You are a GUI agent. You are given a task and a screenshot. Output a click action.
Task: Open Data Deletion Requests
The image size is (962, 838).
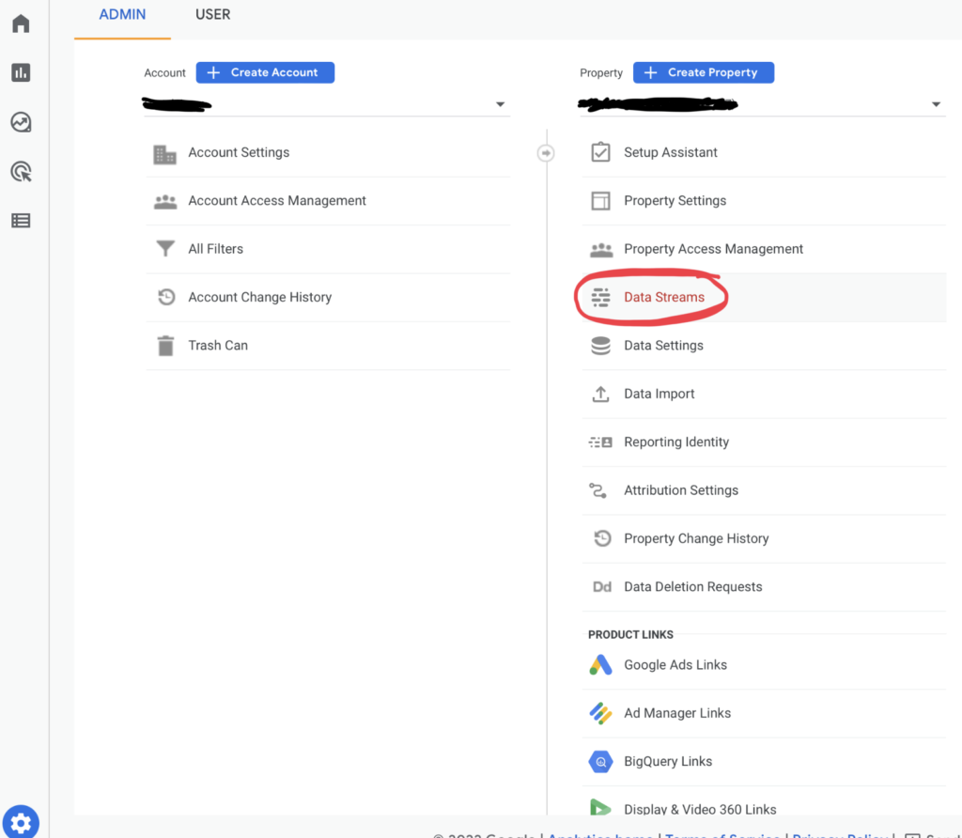692,587
